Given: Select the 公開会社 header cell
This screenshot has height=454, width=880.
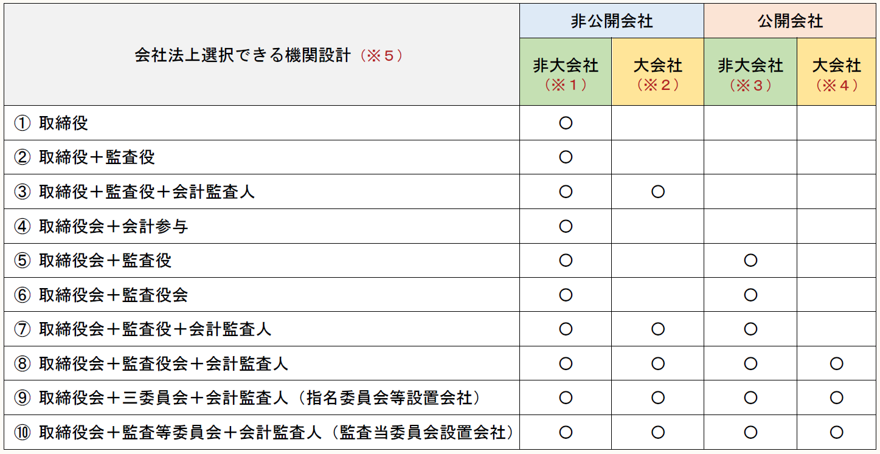Looking at the screenshot, I should click(790, 21).
